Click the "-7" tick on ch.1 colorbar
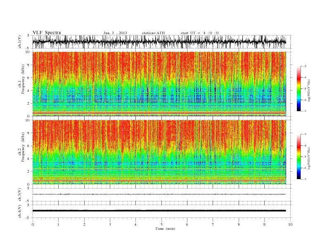This screenshot has height=252, width=327. (304, 111)
